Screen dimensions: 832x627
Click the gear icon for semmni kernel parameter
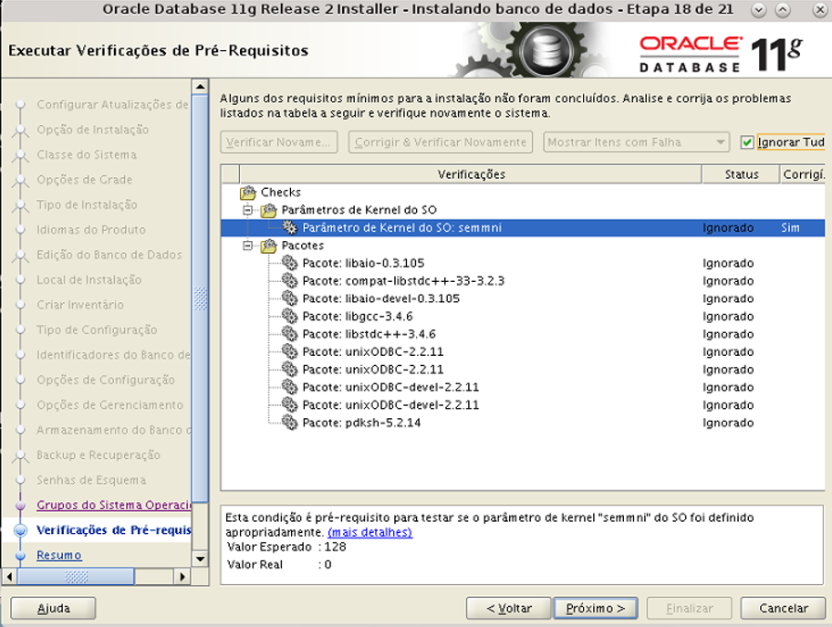tap(290, 228)
